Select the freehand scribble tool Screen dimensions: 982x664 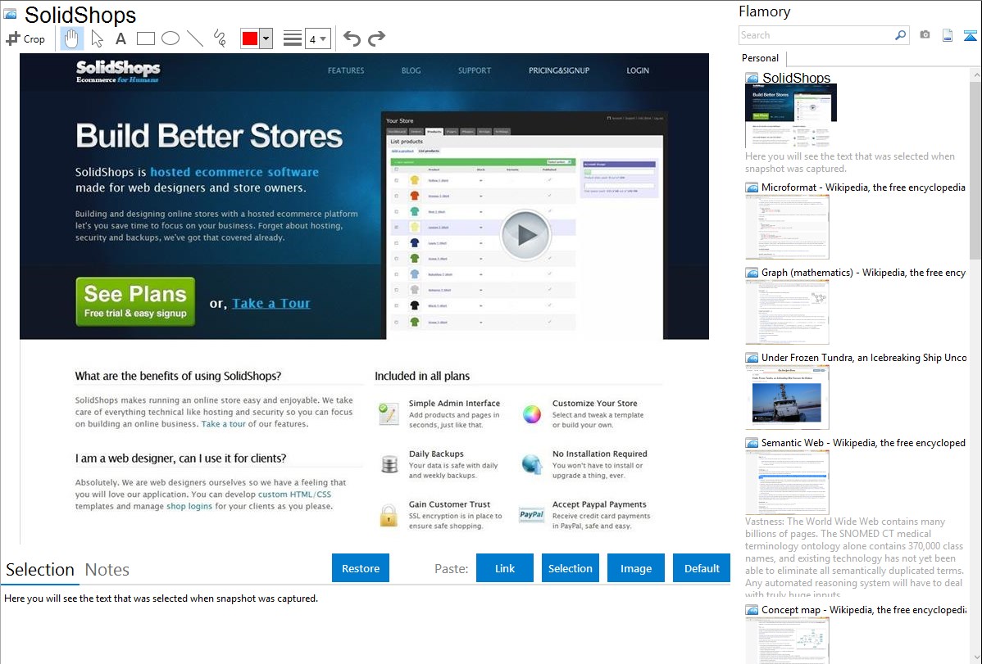pyautogui.click(x=220, y=38)
